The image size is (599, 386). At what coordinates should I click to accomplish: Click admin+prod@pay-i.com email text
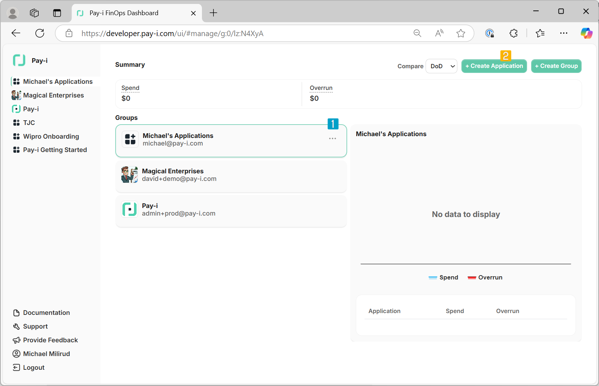click(x=178, y=213)
